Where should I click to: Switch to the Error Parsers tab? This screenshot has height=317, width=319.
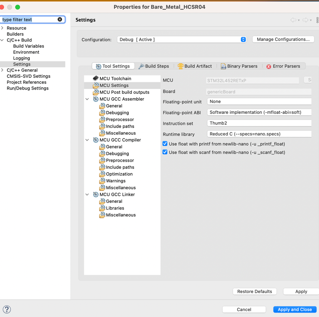(284, 66)
